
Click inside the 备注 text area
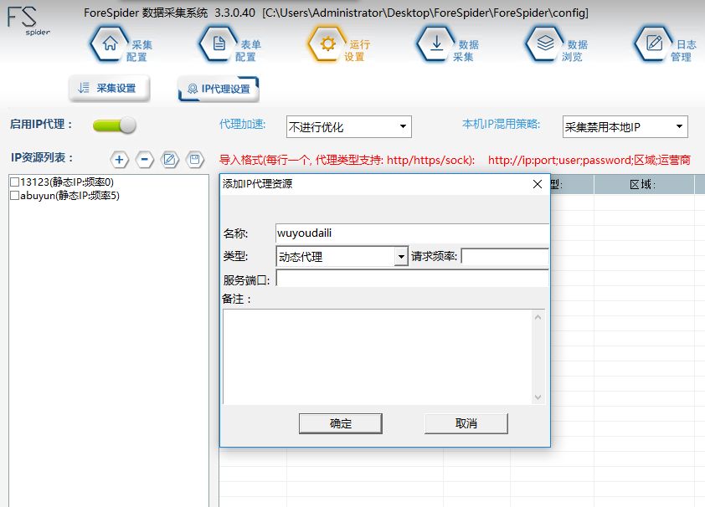coord(378,356)
